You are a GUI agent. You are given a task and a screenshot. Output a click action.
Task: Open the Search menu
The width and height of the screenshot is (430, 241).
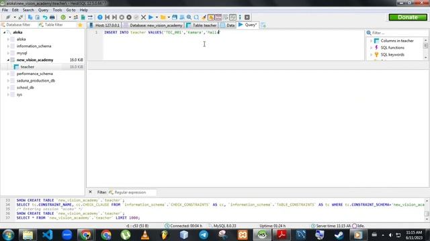click(x=28, y=10)
